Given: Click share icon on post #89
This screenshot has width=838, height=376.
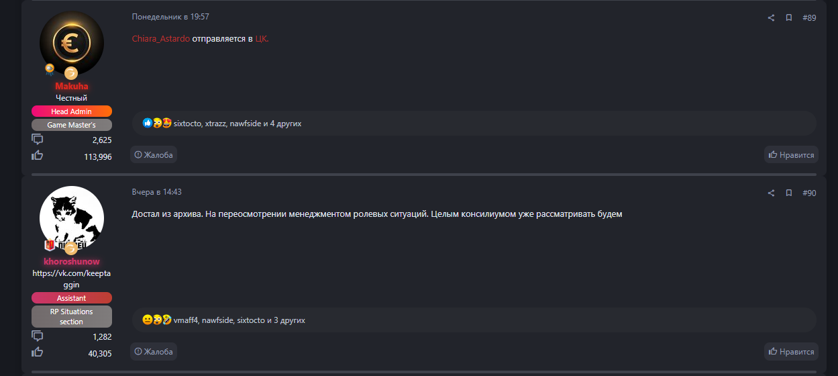Looking at the screenshot, I should tap(771, 18).
